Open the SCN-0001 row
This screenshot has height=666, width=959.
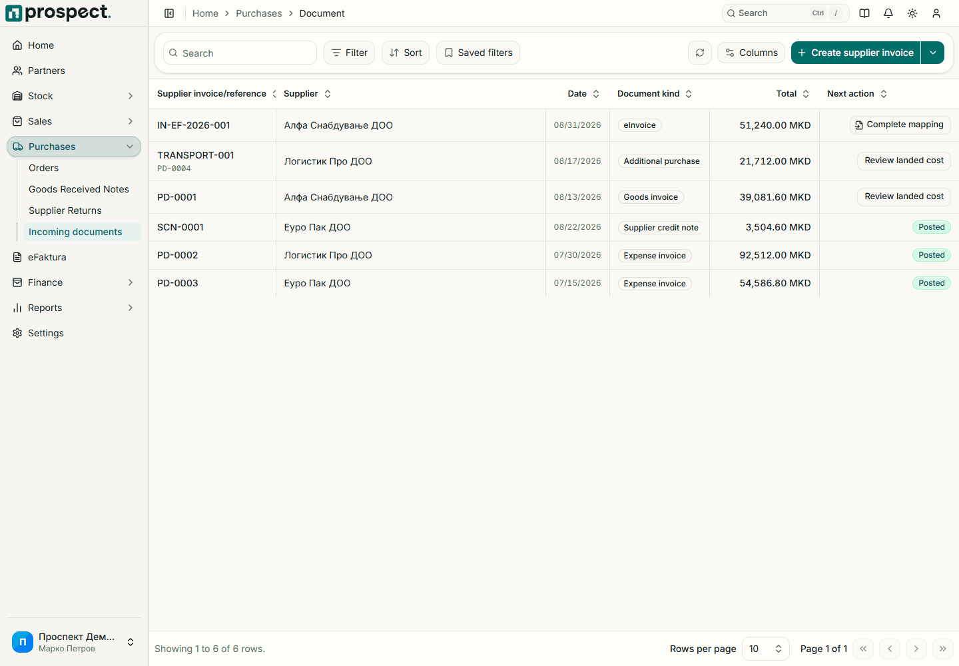pos(553,227)
